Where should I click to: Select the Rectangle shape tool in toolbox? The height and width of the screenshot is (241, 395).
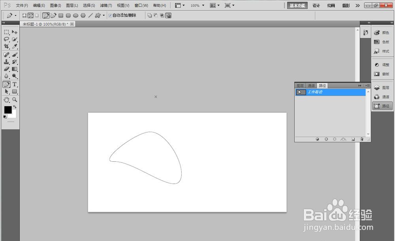pyautogui.click(x=15, y=92)
